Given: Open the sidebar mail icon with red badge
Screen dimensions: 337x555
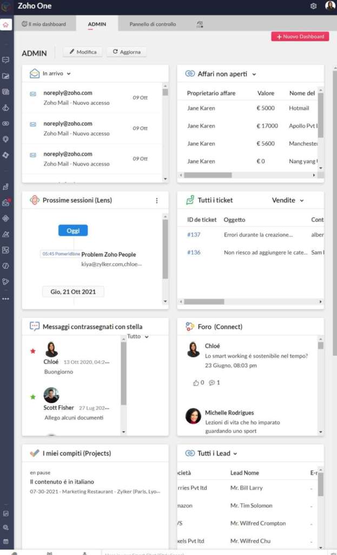Looking at the screenshot, I should coord(6,203).
